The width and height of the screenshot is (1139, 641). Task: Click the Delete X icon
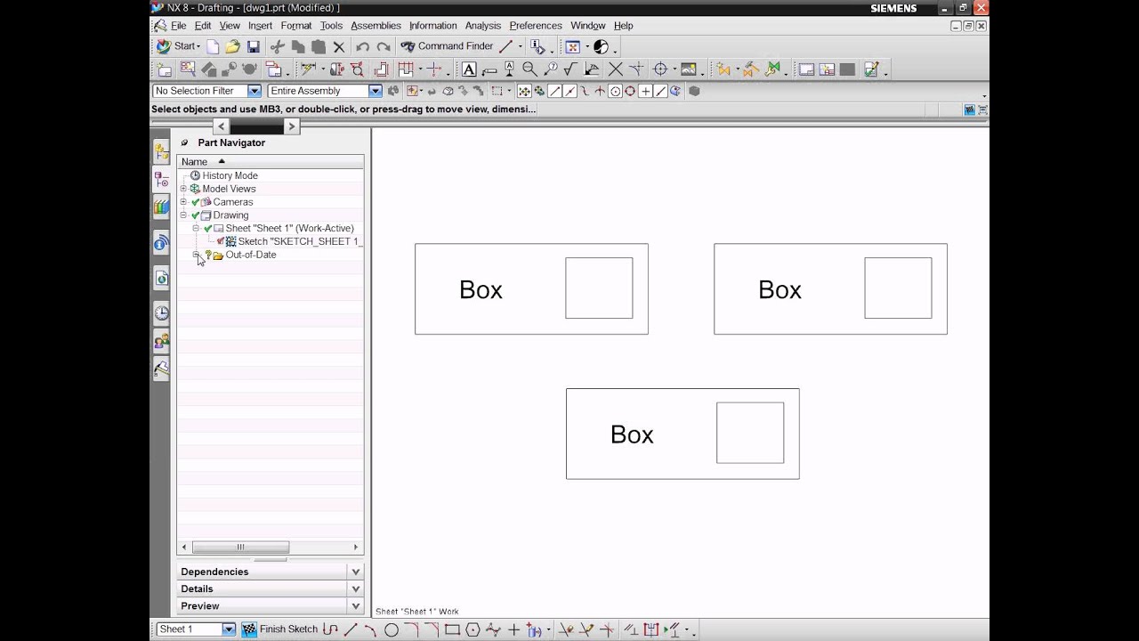point(338,46)
